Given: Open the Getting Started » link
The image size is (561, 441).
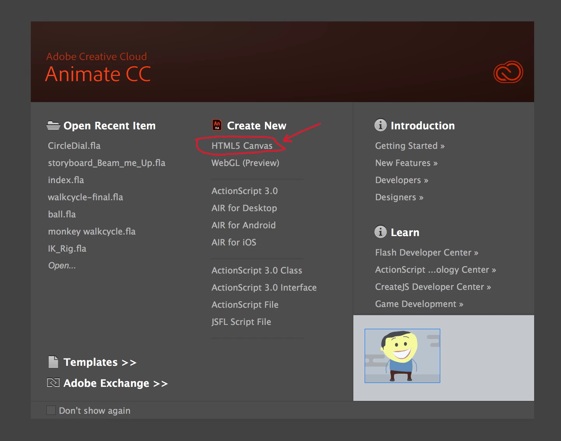Looking at the screenshot, I should pyautogui.click(x=410, y=146).
